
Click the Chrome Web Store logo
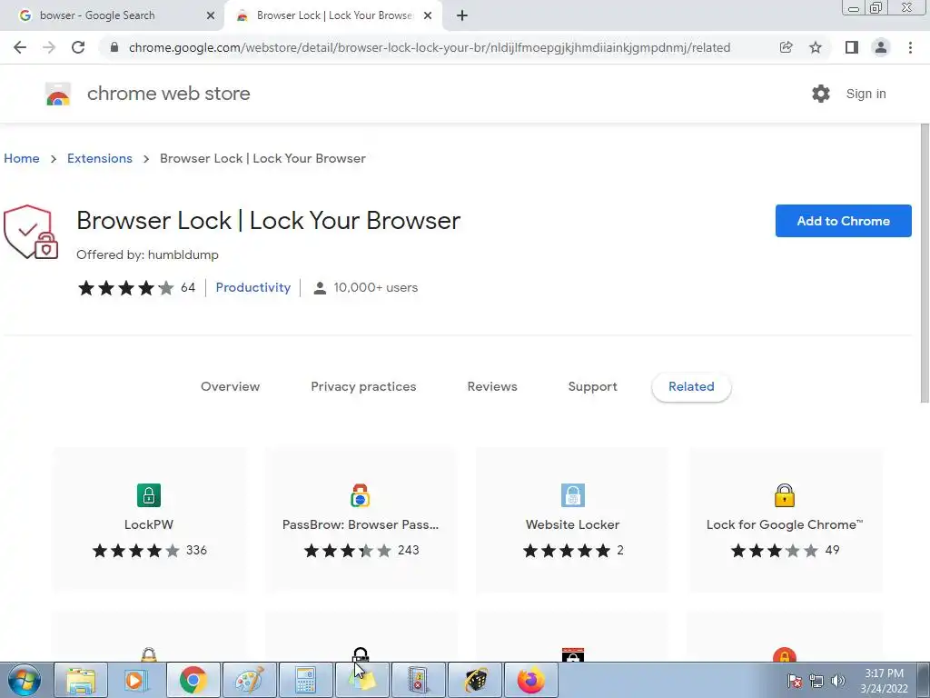point(58,94)
